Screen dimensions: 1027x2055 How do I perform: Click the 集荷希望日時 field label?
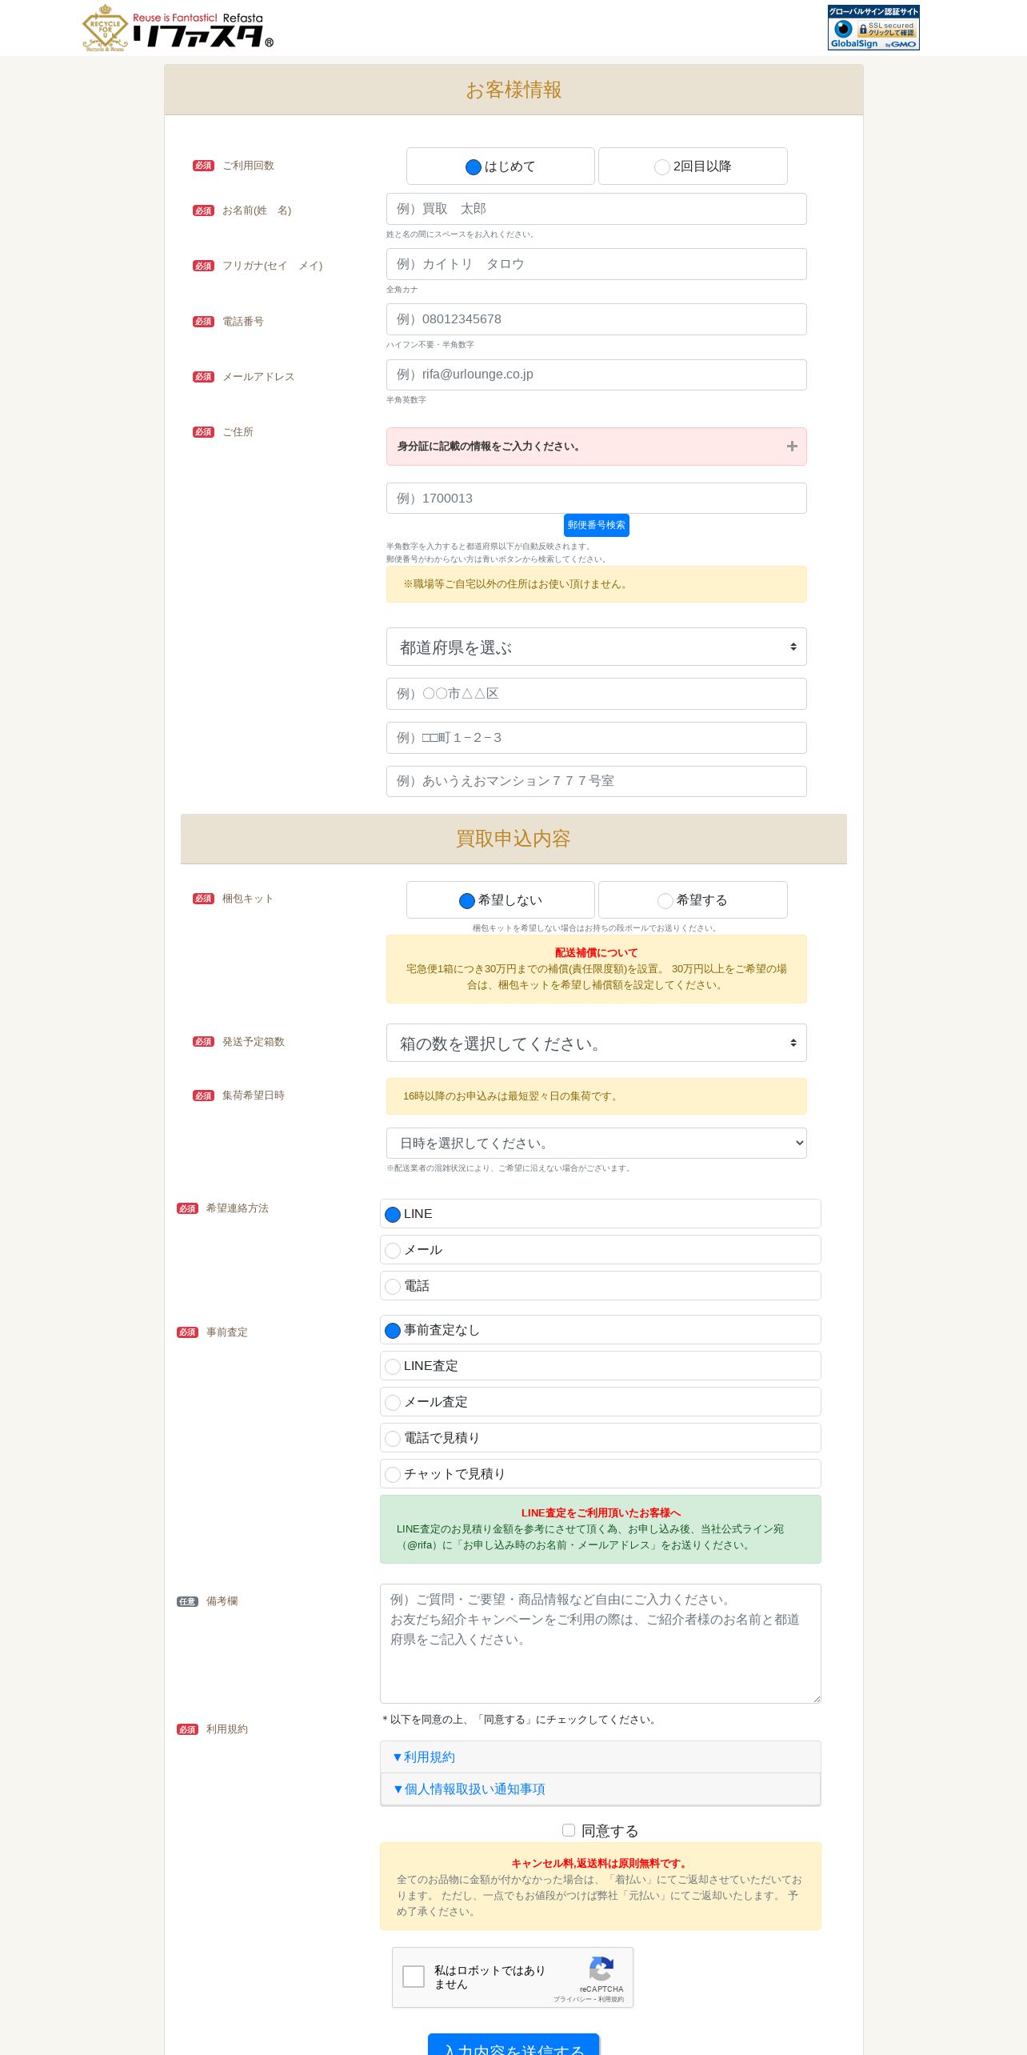[254, 1096]
